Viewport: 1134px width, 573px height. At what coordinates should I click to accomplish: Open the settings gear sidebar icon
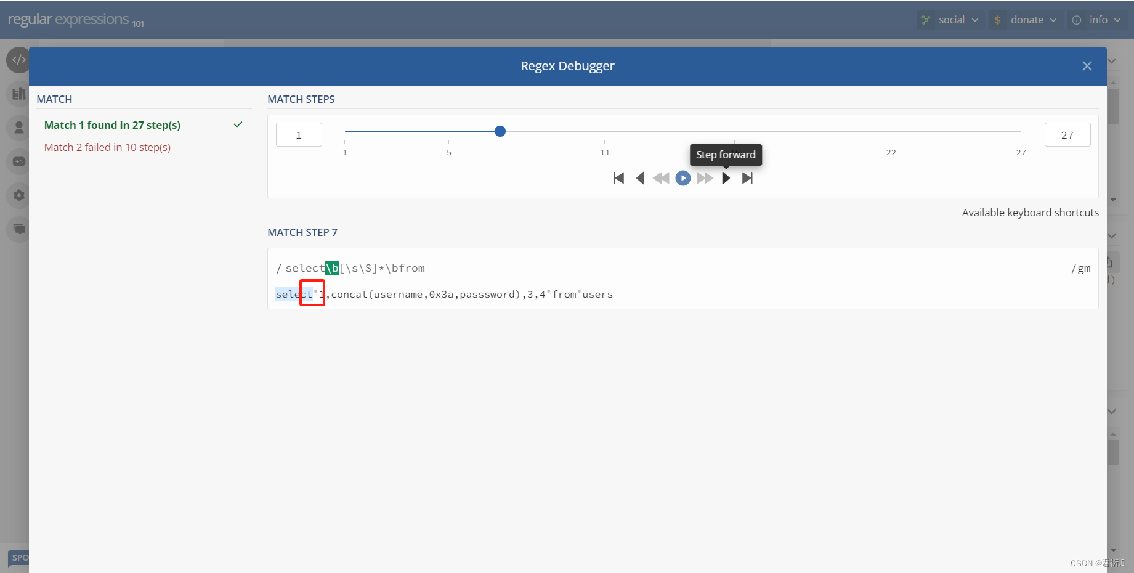[x=19, y=195]
